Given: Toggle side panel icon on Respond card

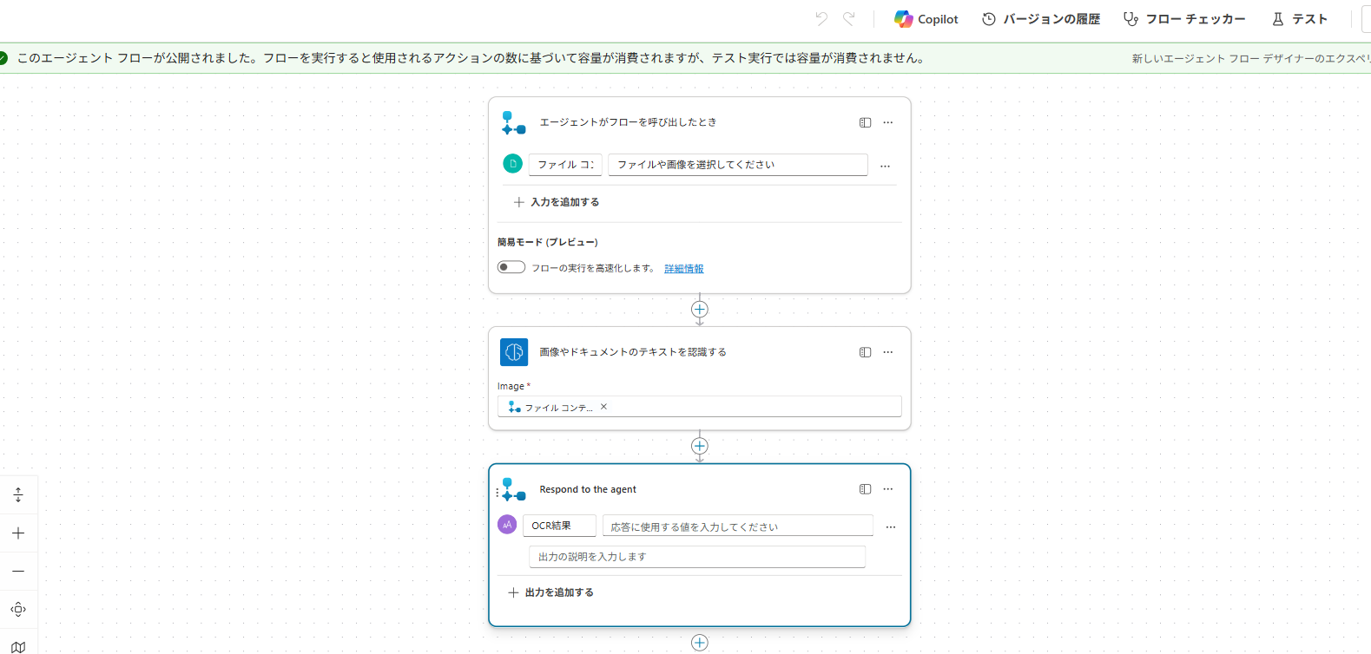Looking at the screenshot, I should click(x=865, y=489).
